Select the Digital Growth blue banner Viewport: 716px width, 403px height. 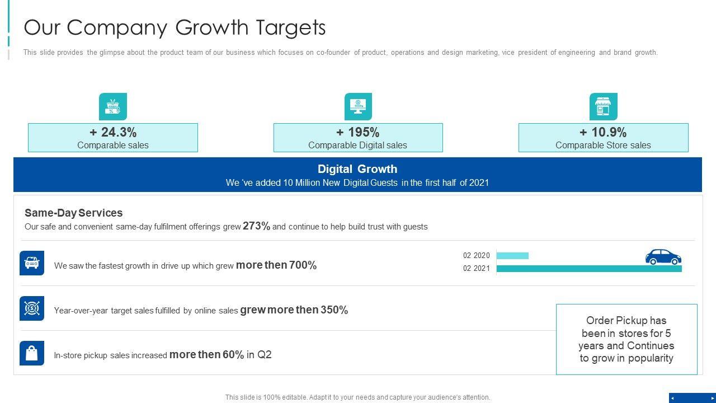tap(357, 175)
